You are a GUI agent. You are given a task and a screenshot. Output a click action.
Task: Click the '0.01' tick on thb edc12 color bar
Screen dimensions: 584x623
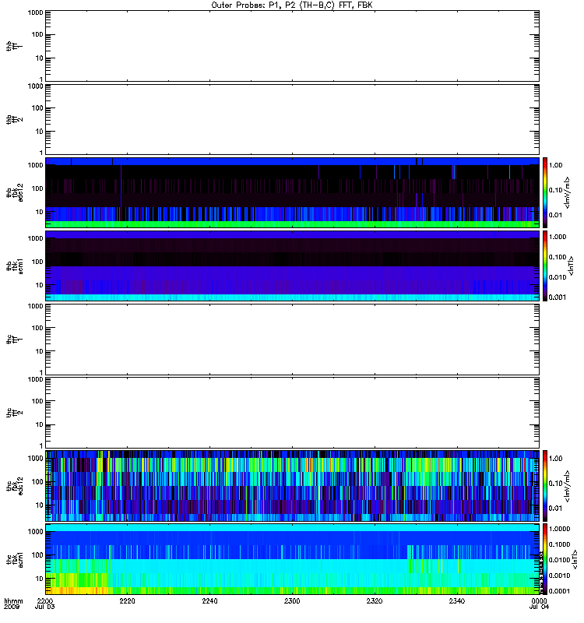pos(555,215)
